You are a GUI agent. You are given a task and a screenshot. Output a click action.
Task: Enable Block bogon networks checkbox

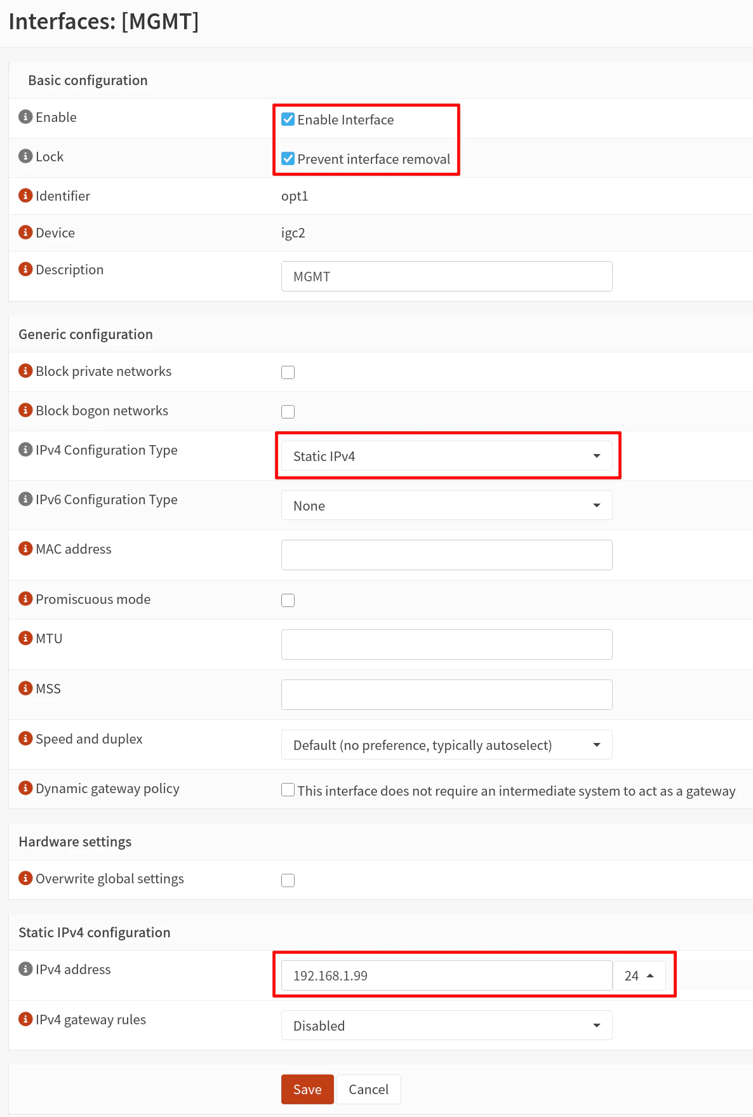pyautogui.click(x=288, y=411)
